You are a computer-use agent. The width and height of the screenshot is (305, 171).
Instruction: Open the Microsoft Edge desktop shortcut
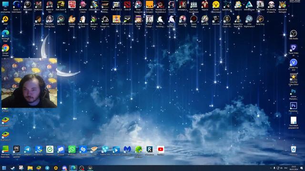[x=5, y=36]
